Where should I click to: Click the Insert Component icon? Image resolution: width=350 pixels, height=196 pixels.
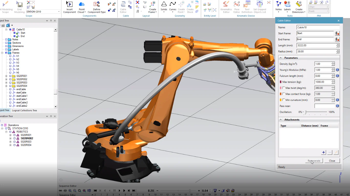[x=69, y=4]
